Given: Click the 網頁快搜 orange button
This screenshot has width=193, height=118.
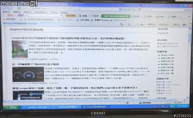Looking at the screenshot, I should [71, 16].
